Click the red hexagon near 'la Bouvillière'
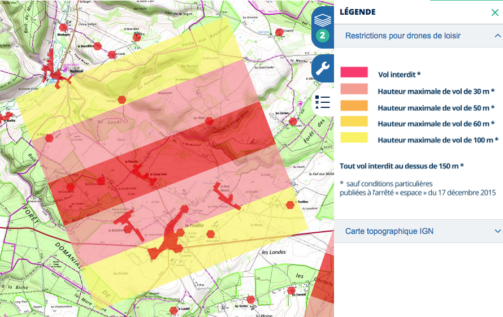The height and width of the screenshot is (317, 503). coord(98,46)
